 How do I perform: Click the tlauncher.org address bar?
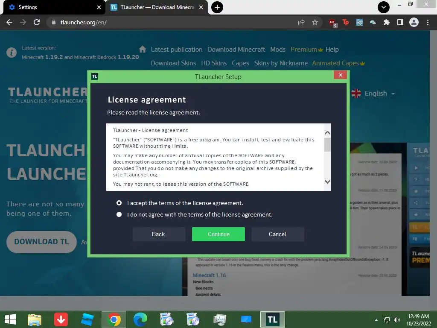[173, 22]
